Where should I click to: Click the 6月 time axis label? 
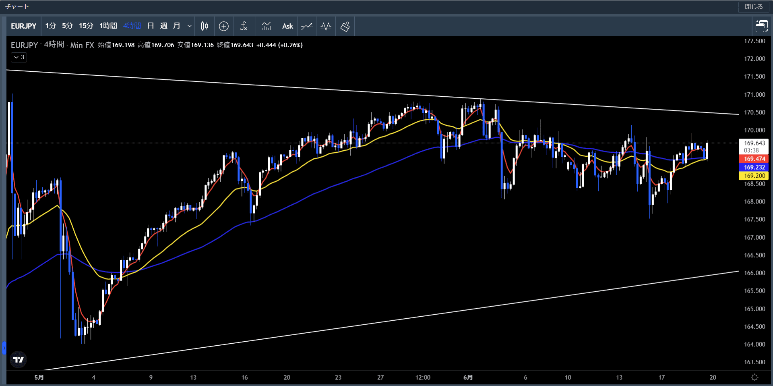pyautogui.click(x=468, y=378)
